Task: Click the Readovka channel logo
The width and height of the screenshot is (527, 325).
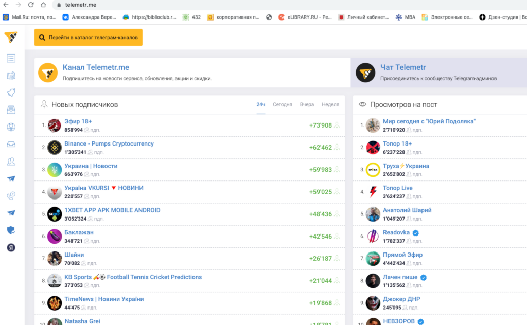Action: (x=373, y=237)
